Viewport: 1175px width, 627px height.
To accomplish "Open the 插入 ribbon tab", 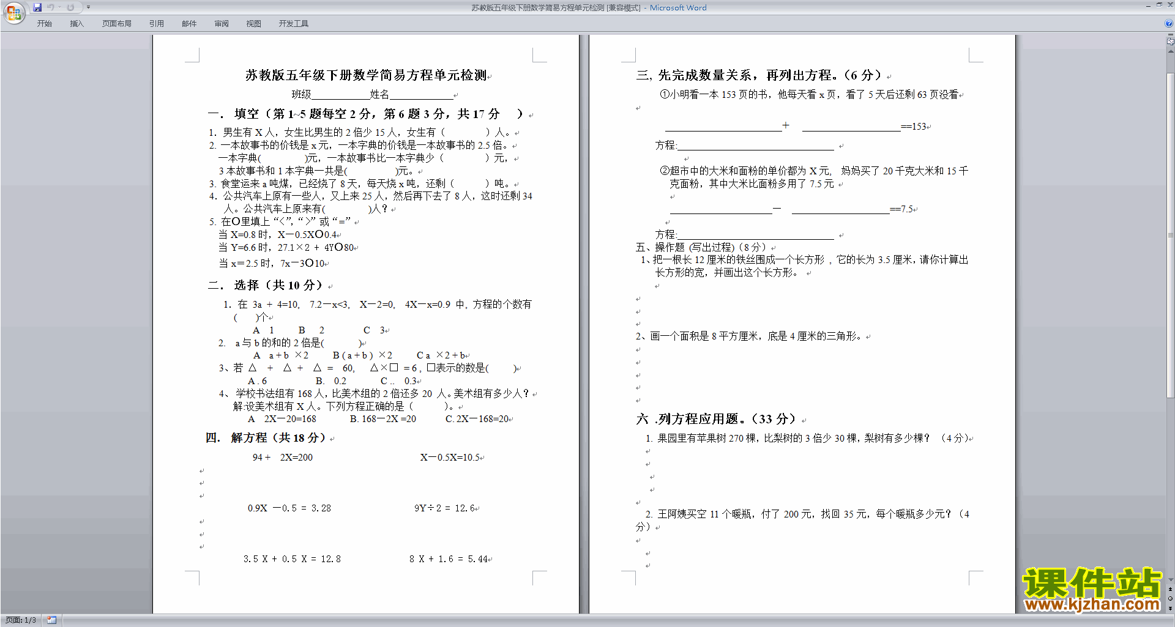I will coord(76,24).
